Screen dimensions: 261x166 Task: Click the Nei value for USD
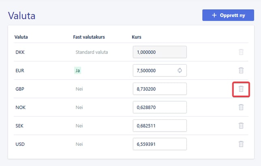coord(79,144)
